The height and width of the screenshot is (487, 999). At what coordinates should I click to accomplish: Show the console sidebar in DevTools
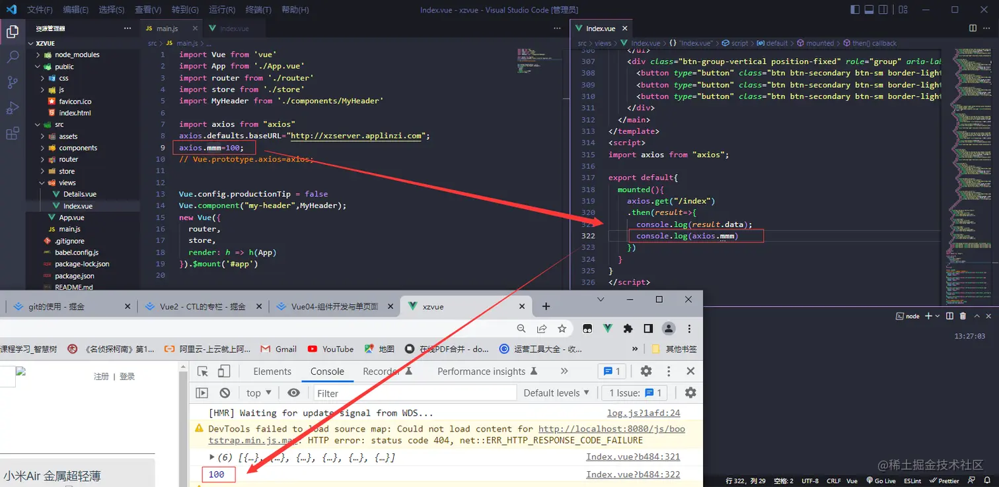[x=202, y=393]
